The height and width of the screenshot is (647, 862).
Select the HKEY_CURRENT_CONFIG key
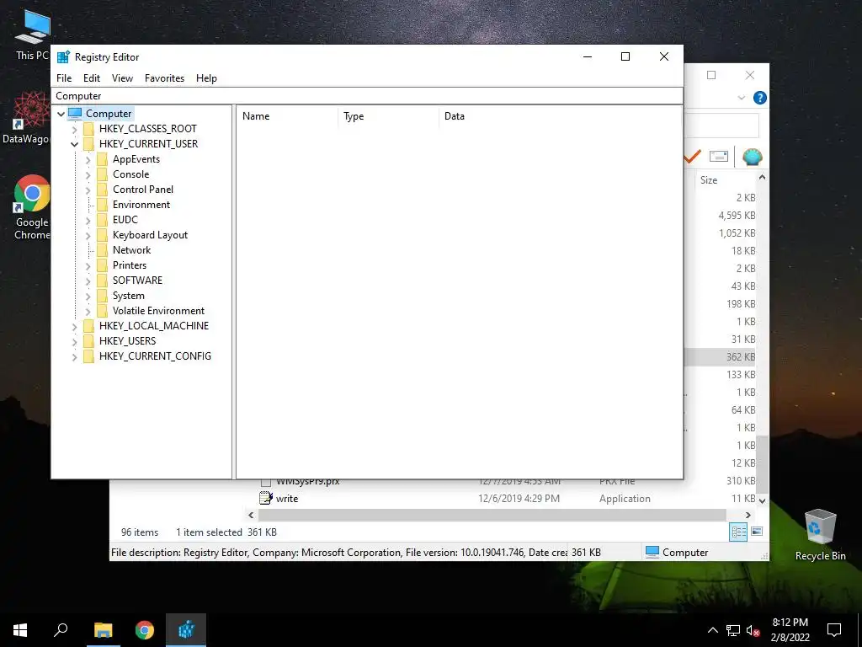pos(155,356)
